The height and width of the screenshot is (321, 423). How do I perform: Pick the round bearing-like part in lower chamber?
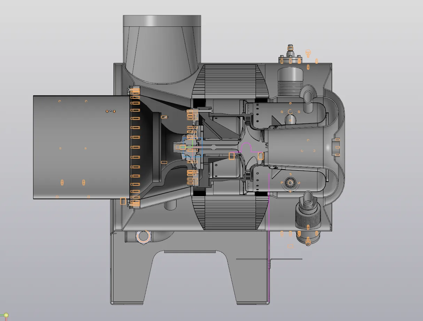(x=290, y=182)
